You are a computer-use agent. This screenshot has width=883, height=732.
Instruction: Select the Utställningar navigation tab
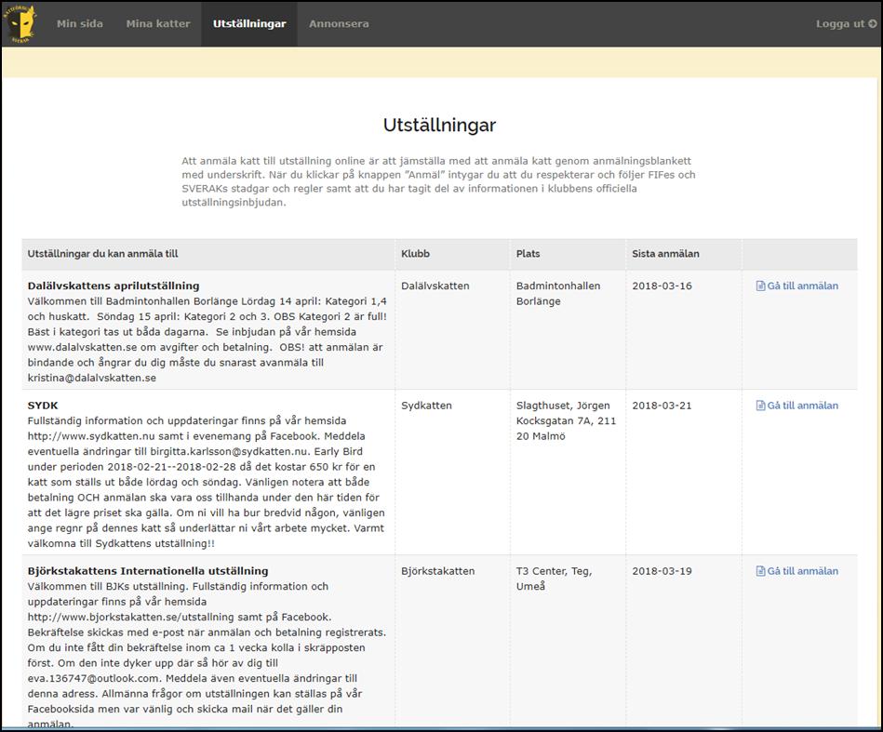[x=249, y=23]
